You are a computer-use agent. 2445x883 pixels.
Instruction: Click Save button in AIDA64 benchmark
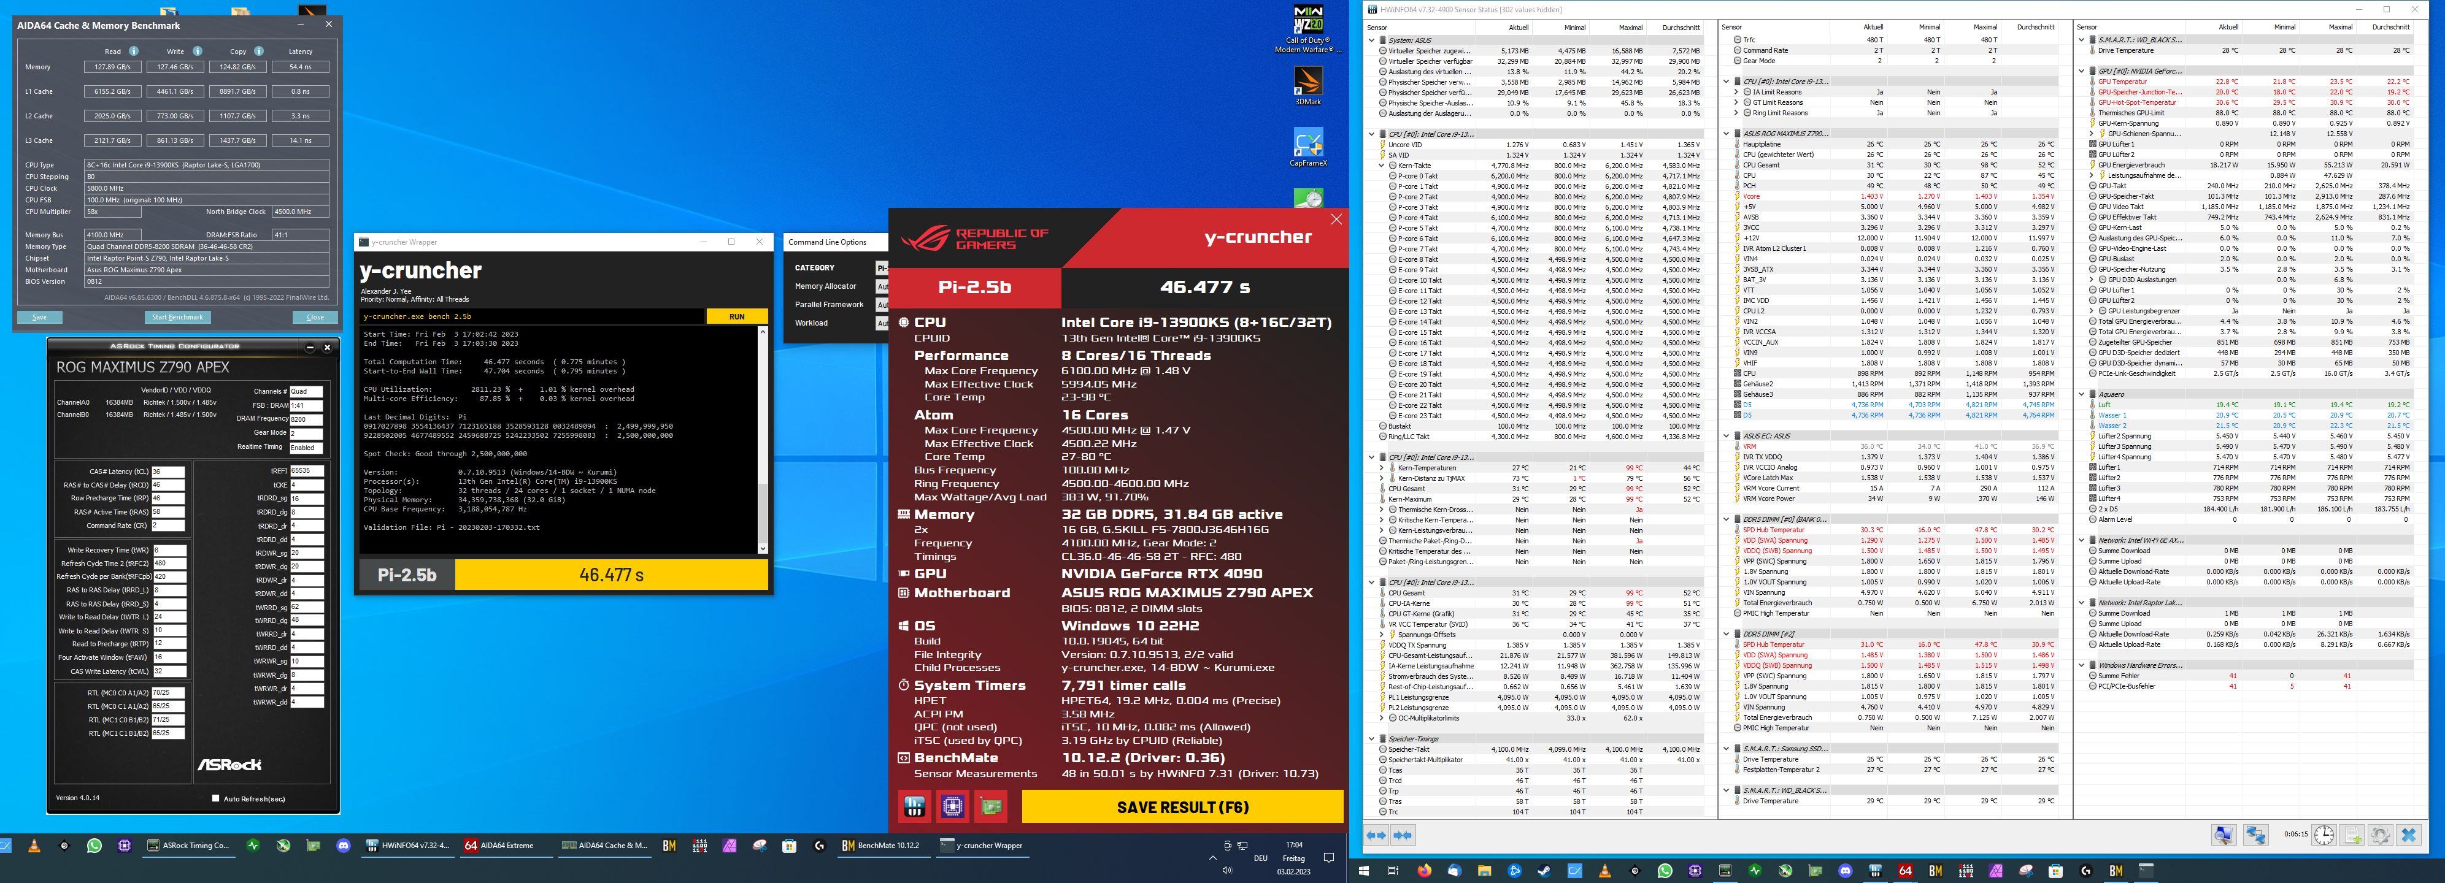pos(40,317)
